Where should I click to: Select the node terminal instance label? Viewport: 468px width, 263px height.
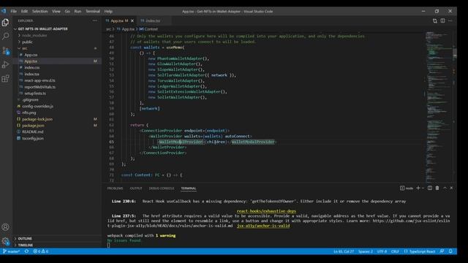coord(407,188)
